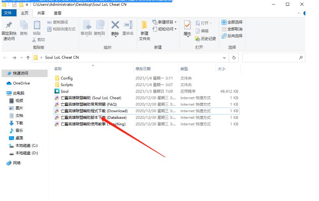Switch to the View (查看) tab
The width and height of the screenshot is (319, 201).
[x=57, y=13]
